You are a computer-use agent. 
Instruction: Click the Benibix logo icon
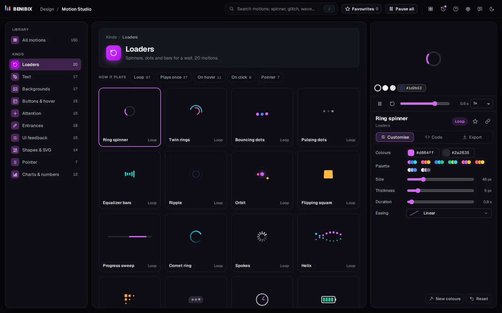[8, 8]
